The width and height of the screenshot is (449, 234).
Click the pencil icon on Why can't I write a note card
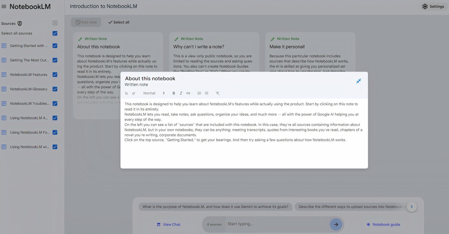click(176, 39)
